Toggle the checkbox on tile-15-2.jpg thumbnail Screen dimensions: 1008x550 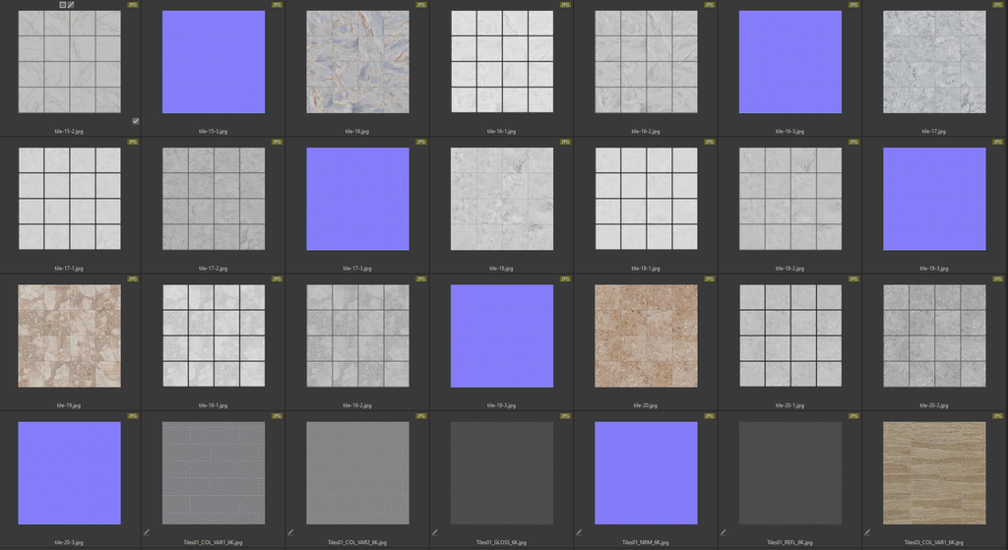135,121
